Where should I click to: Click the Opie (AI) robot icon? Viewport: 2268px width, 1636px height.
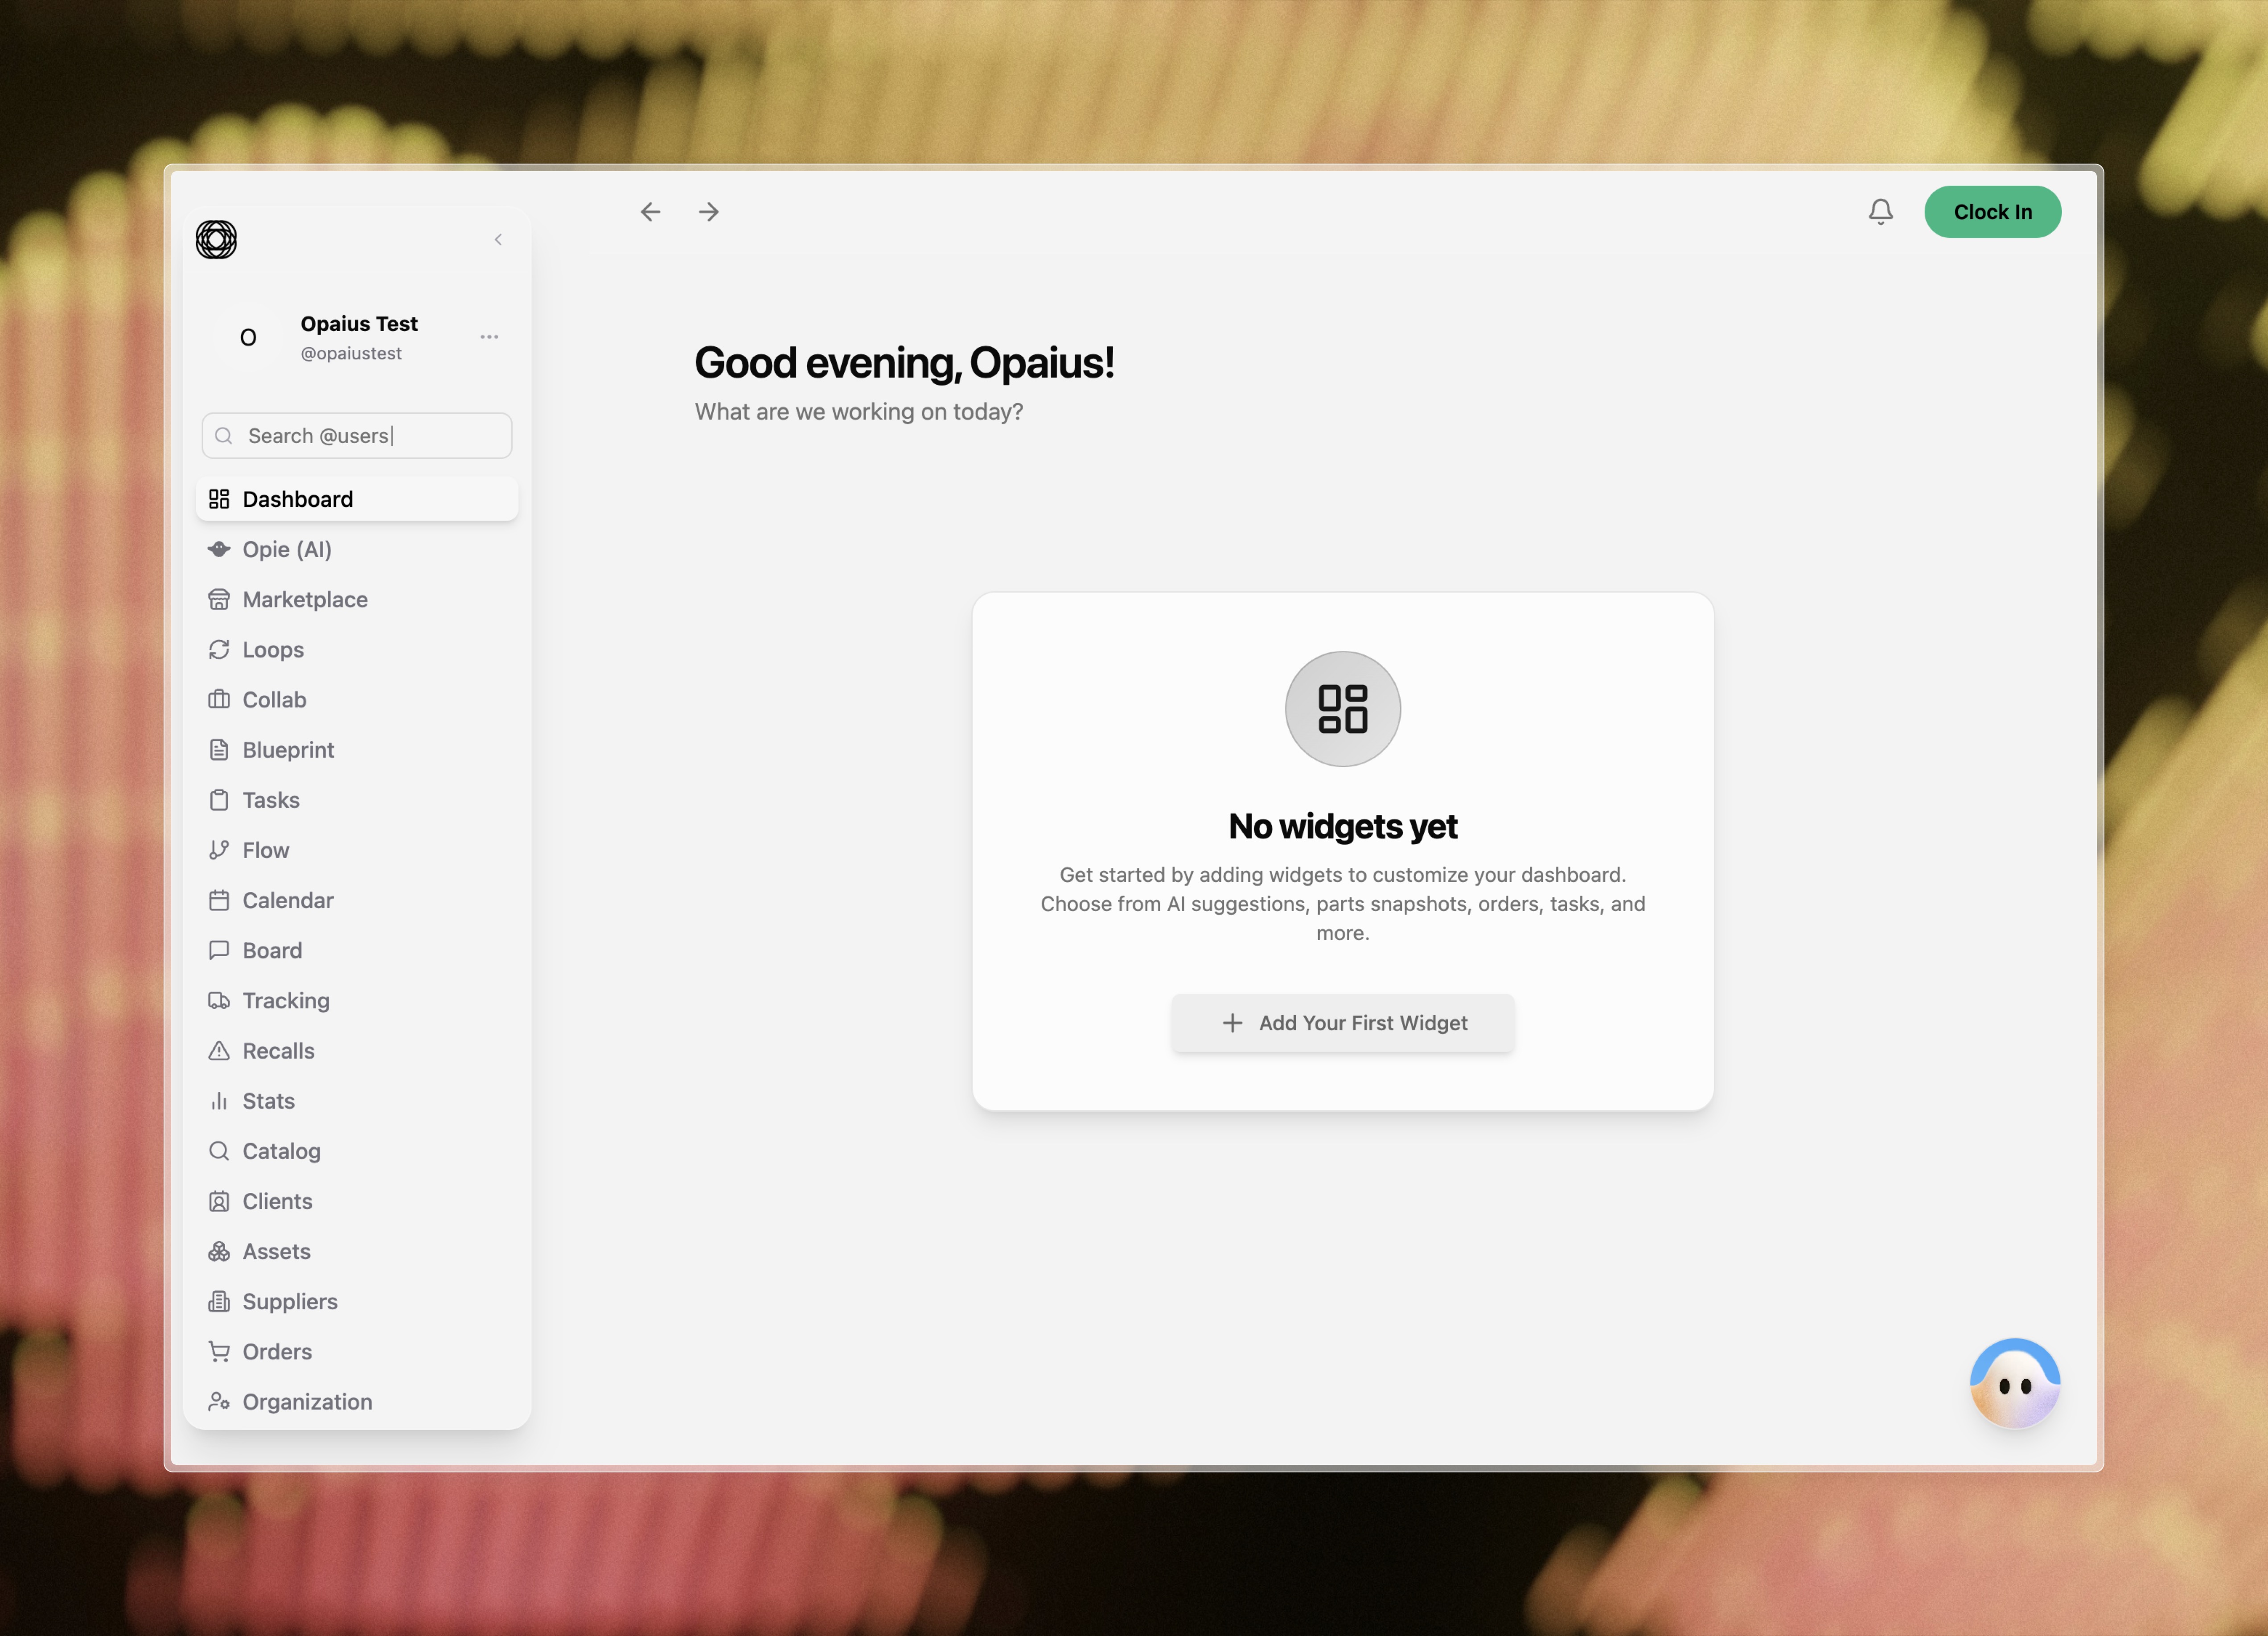219,549
